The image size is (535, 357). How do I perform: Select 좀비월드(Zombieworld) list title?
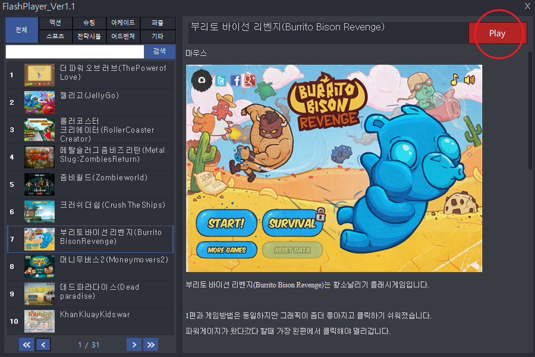(x=103, y=177)
